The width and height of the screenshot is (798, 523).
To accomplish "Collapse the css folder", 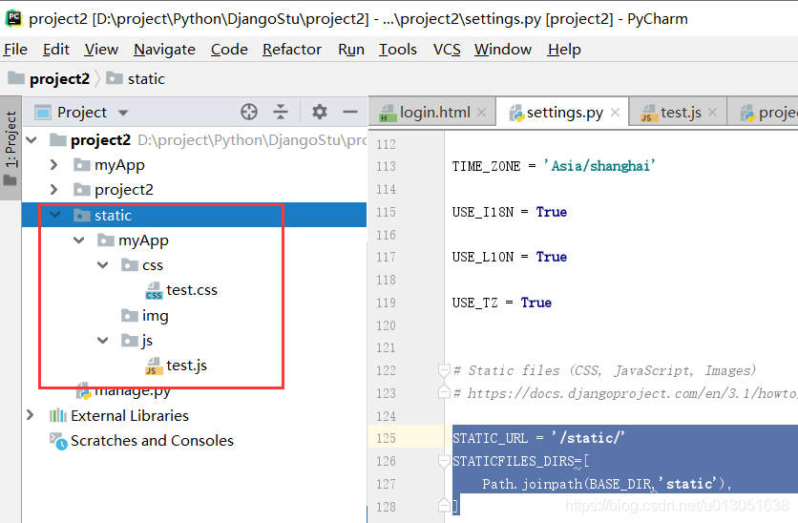I will 103,265.
